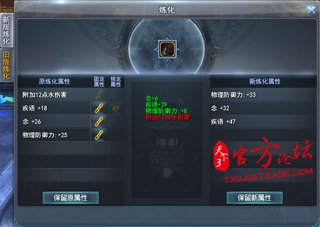The height and width of the screenshot is (227, 320).
Task: Switch to the 旧版炼化 tab
Action: (x=6, y=65)
